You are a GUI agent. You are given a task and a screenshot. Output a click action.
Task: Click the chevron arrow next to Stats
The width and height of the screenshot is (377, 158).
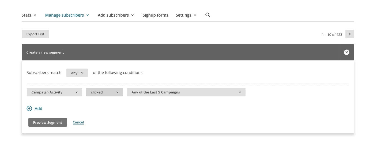35,15
